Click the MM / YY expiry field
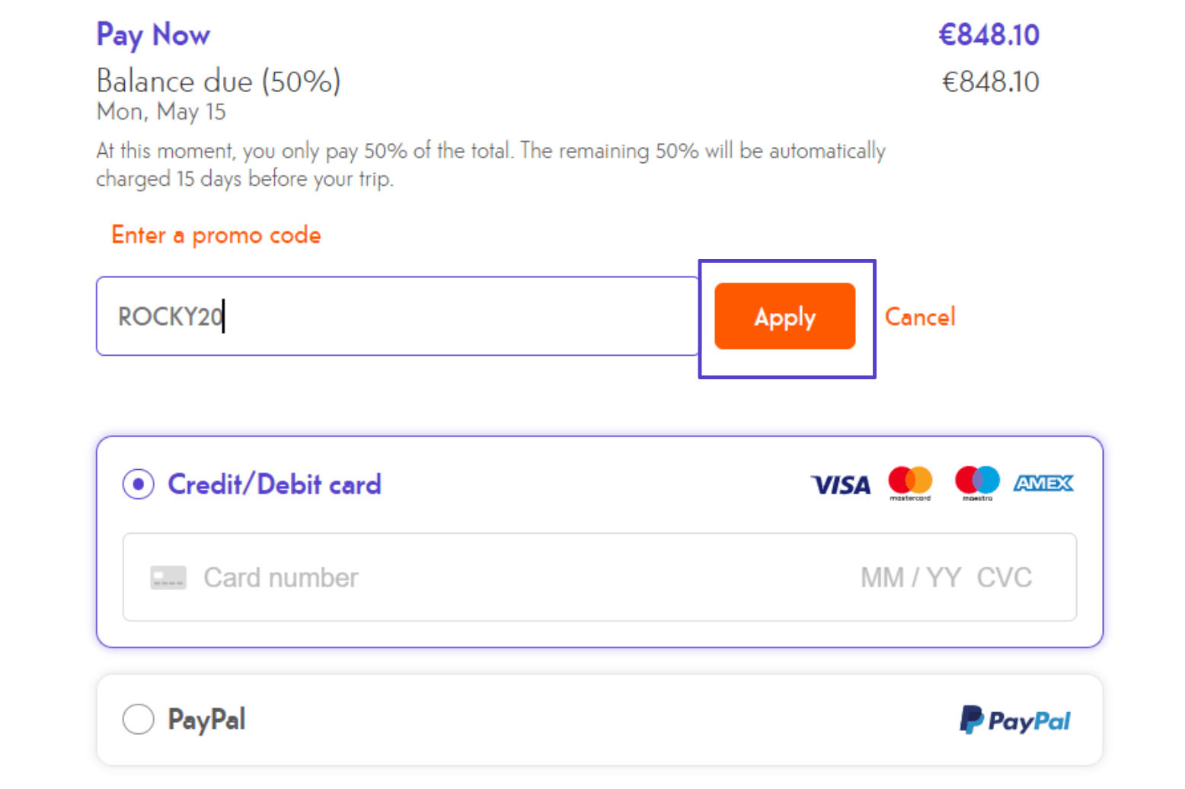The width and height of the screenshot is (1185, 789). [x=909, y=577]
